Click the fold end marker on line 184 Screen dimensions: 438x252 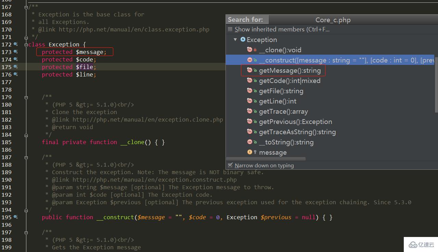pyautogui.click(x=26, y=135)
